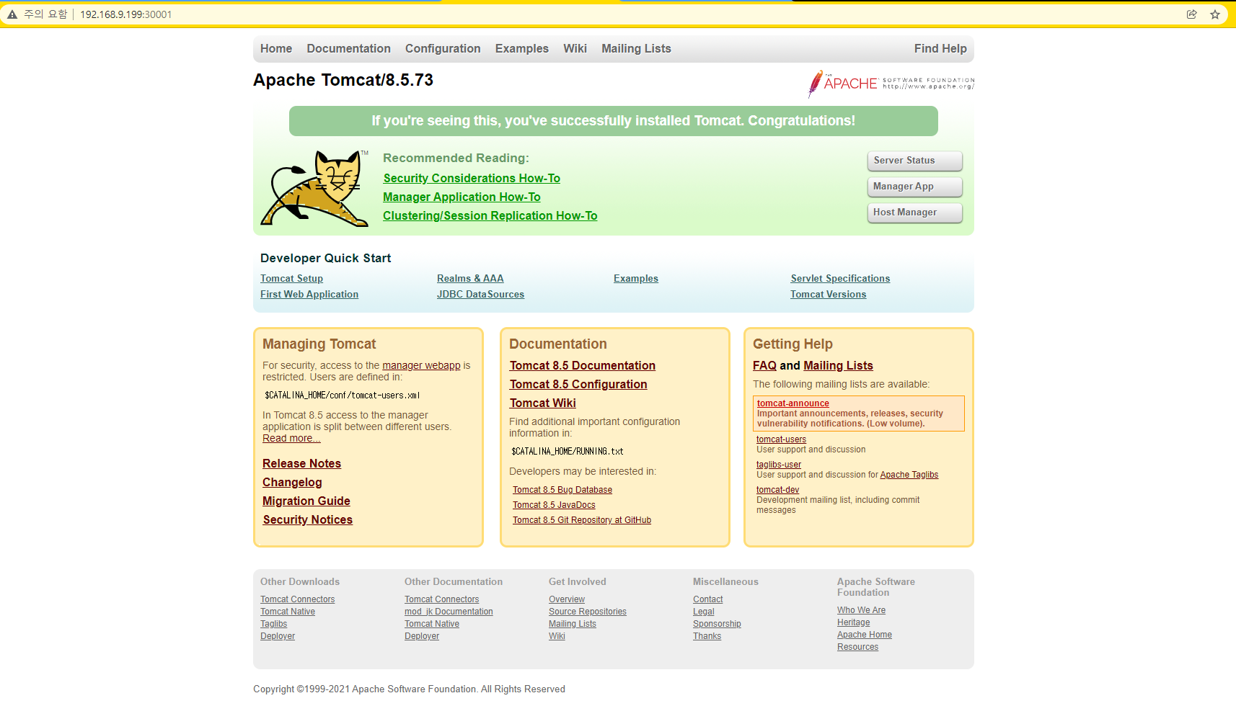The height and width of the screenshot is (724, 1236).
Task: Open Resources link in footer
Action: (x=857, y=647)
